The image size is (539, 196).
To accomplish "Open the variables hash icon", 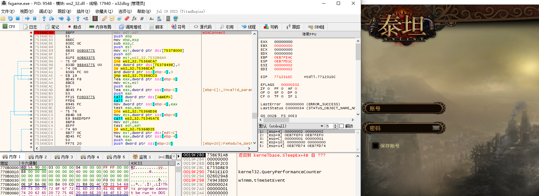I will (142, 19).
